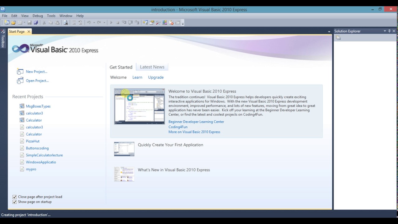Open the Redo history dropdown arrow
The height and width of the screenshot is (224, 398).
pos(104,22)
